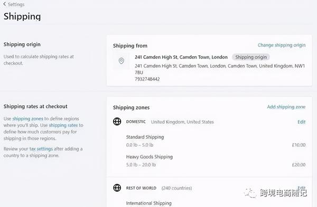
Task: Click the location pin icon by the address
Action: (x=122, y=61)
